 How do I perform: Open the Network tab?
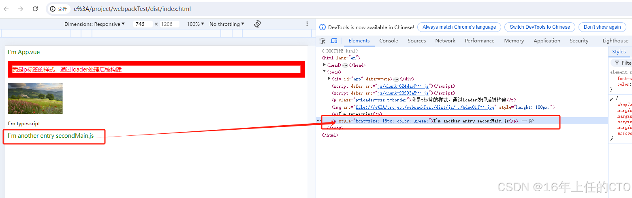(x=445, y=41)
